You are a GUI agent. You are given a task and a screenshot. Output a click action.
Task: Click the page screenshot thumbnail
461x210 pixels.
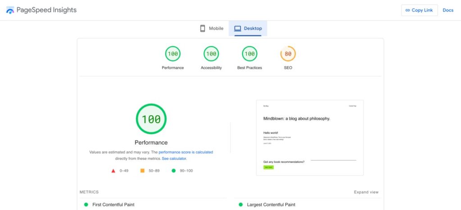coord(310,137)
